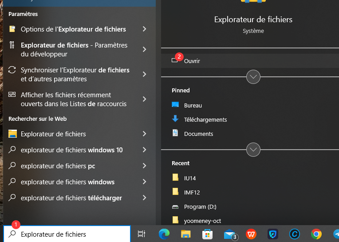Click the Documents page icon in Pinned
Screen dimensions: 339x242
[175, 133]
